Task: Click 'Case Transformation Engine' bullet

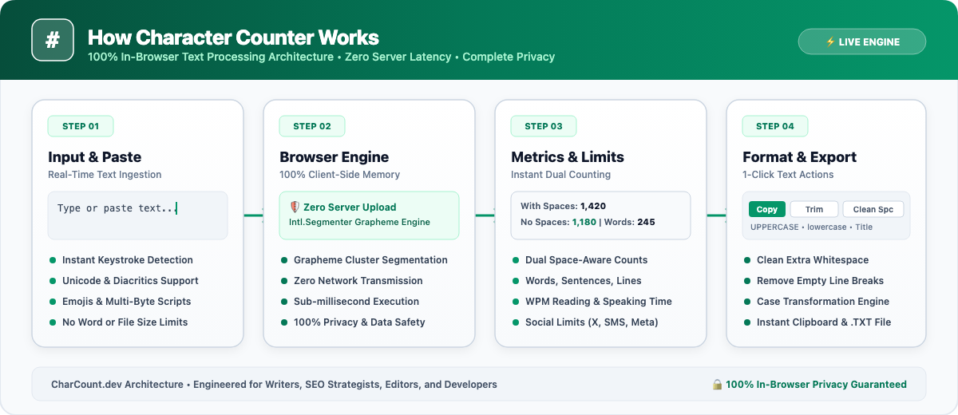Action: (823, 302)
